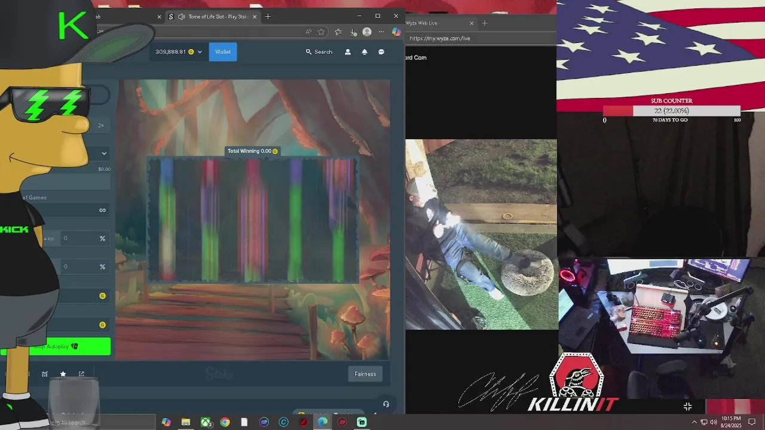The image size is (765, 430).
Task: Open the volume control in system tray
Action: (714, 422)
